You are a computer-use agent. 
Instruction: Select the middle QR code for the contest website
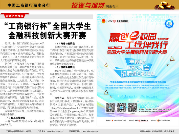click(x=121, y=108)
